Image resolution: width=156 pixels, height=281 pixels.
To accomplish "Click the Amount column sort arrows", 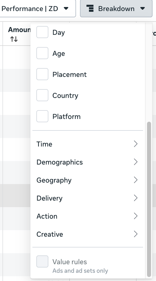I will 14,39.
